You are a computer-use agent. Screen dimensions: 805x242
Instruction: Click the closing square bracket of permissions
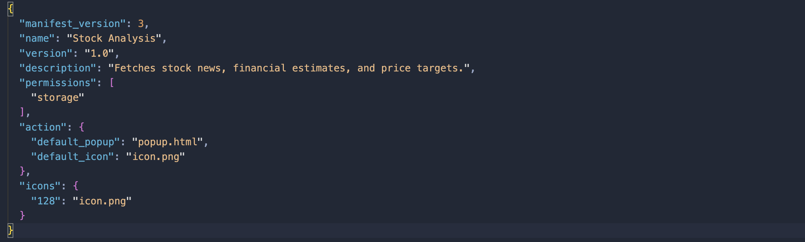click(x=22, y=112)
